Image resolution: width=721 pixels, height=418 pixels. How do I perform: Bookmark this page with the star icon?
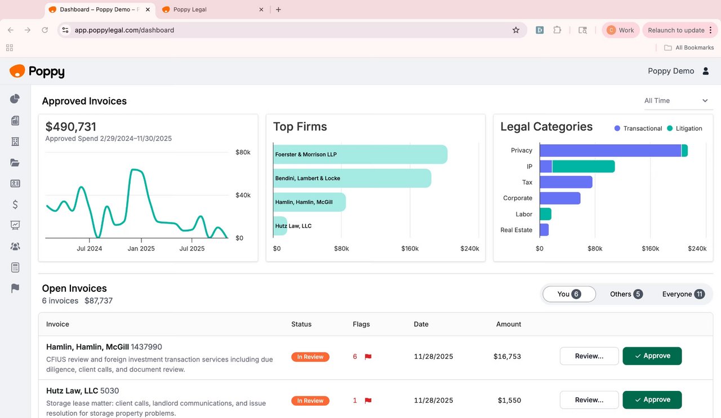pyautogui.click(x=516, y=30)
